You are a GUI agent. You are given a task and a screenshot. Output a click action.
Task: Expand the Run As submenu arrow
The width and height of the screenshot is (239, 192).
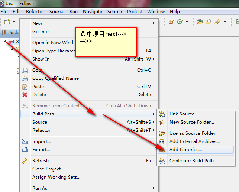point(154,188)
